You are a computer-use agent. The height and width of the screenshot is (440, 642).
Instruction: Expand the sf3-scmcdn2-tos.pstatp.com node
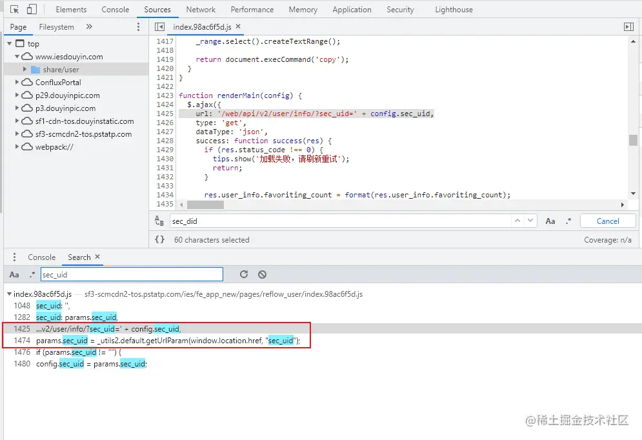[17, 134]
